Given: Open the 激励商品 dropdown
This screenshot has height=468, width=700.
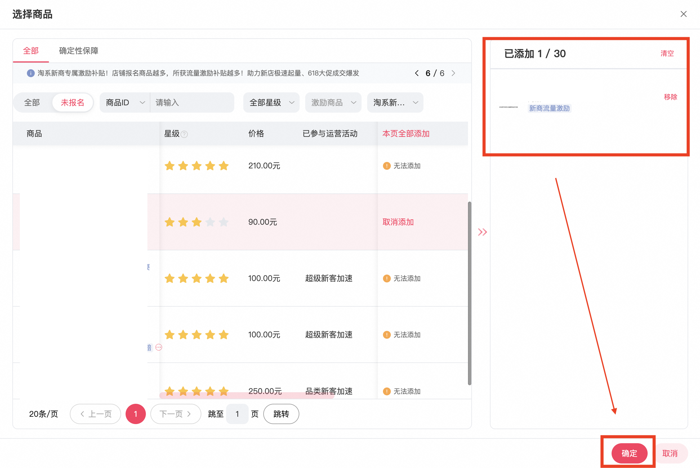Looking at the screenshot, I should (x=333, y=103).
